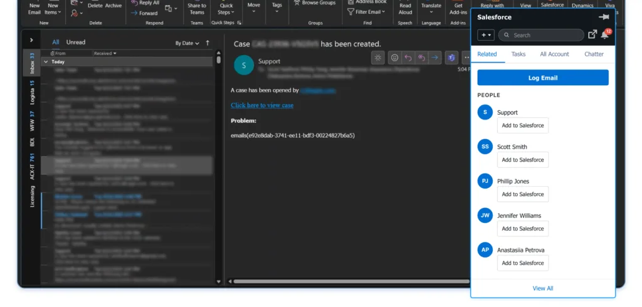Open the Quick Steps dropdown
The width and height of the screenshot is (642, 307).
click(226, 8)
